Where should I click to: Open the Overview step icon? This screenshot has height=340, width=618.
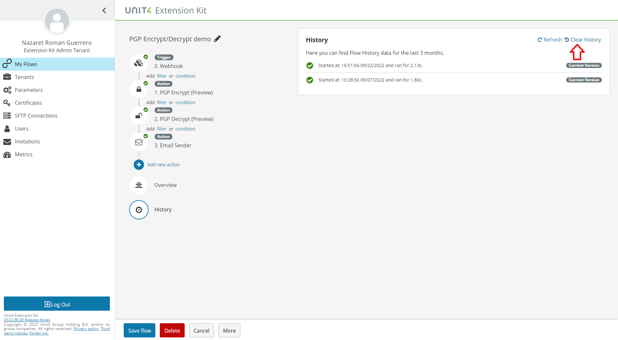139,185
